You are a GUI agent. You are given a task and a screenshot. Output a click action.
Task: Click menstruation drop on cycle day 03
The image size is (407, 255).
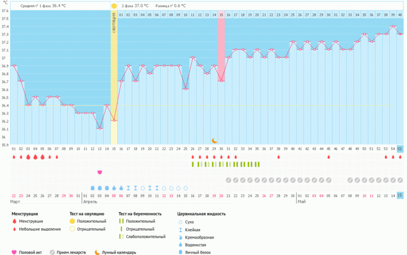pyautogui.click(x=28, y=157)
